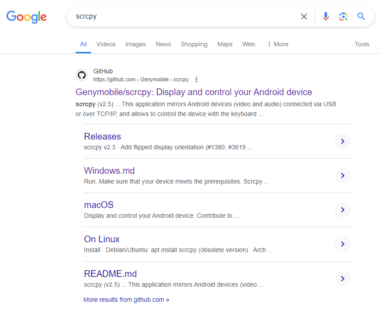The height and width of the screenshot is (316, 380).
Task: Expand the Windows.md sitelink chevron
Action: pyautogui.click(x=342, y=176)
